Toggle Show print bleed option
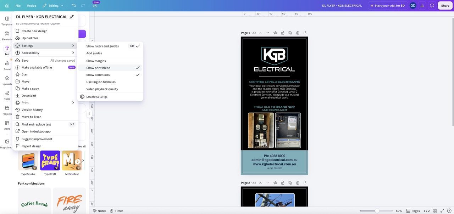This screenshot has height=214, width=454. click(110, 68)
